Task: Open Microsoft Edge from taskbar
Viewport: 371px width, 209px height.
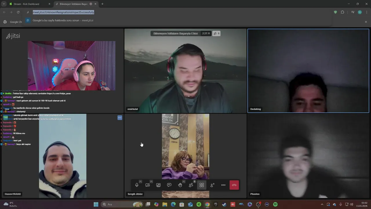Action: (x=173, y=204)
